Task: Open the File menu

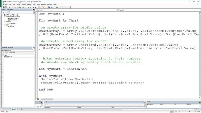Action: (x=6, y=5)
